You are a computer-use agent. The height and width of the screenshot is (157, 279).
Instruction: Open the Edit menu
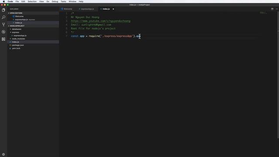click(x=23, y=1)
